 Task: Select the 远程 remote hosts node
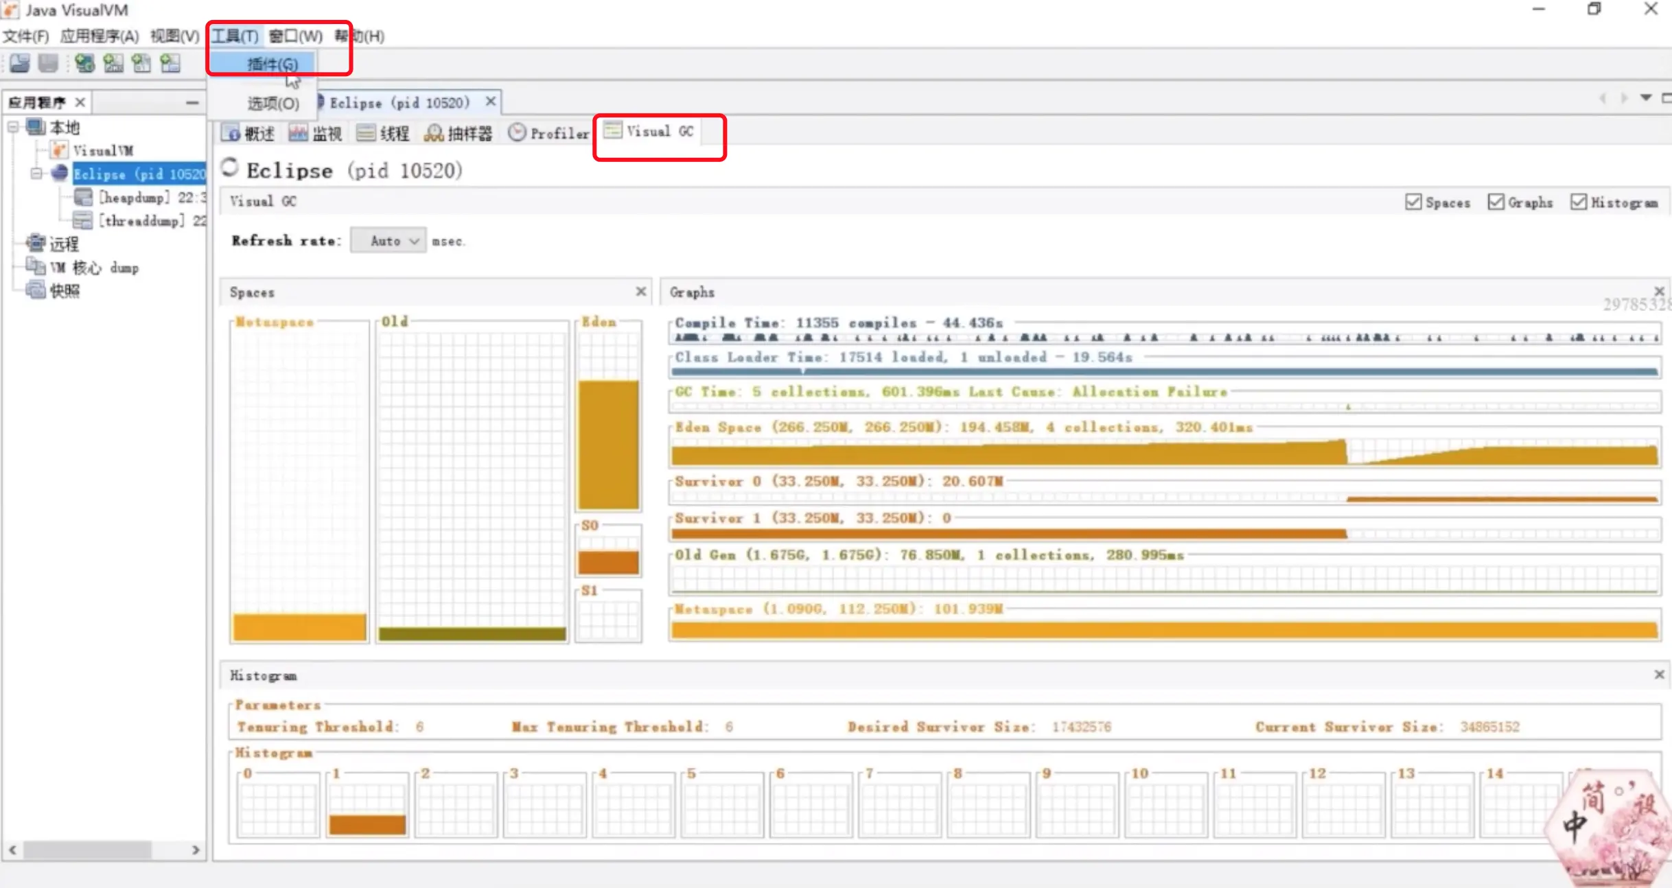[x=63, y=244]
